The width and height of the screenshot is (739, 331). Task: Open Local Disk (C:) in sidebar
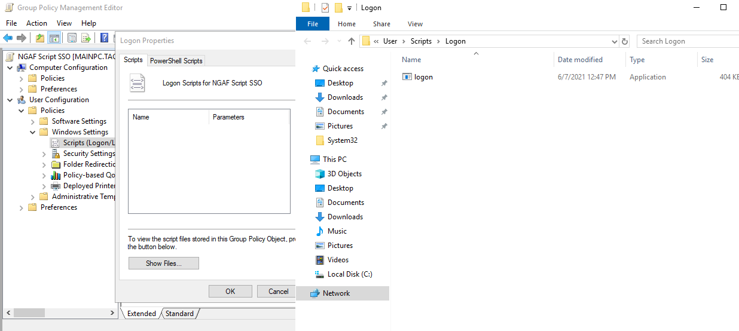[350, 274]
